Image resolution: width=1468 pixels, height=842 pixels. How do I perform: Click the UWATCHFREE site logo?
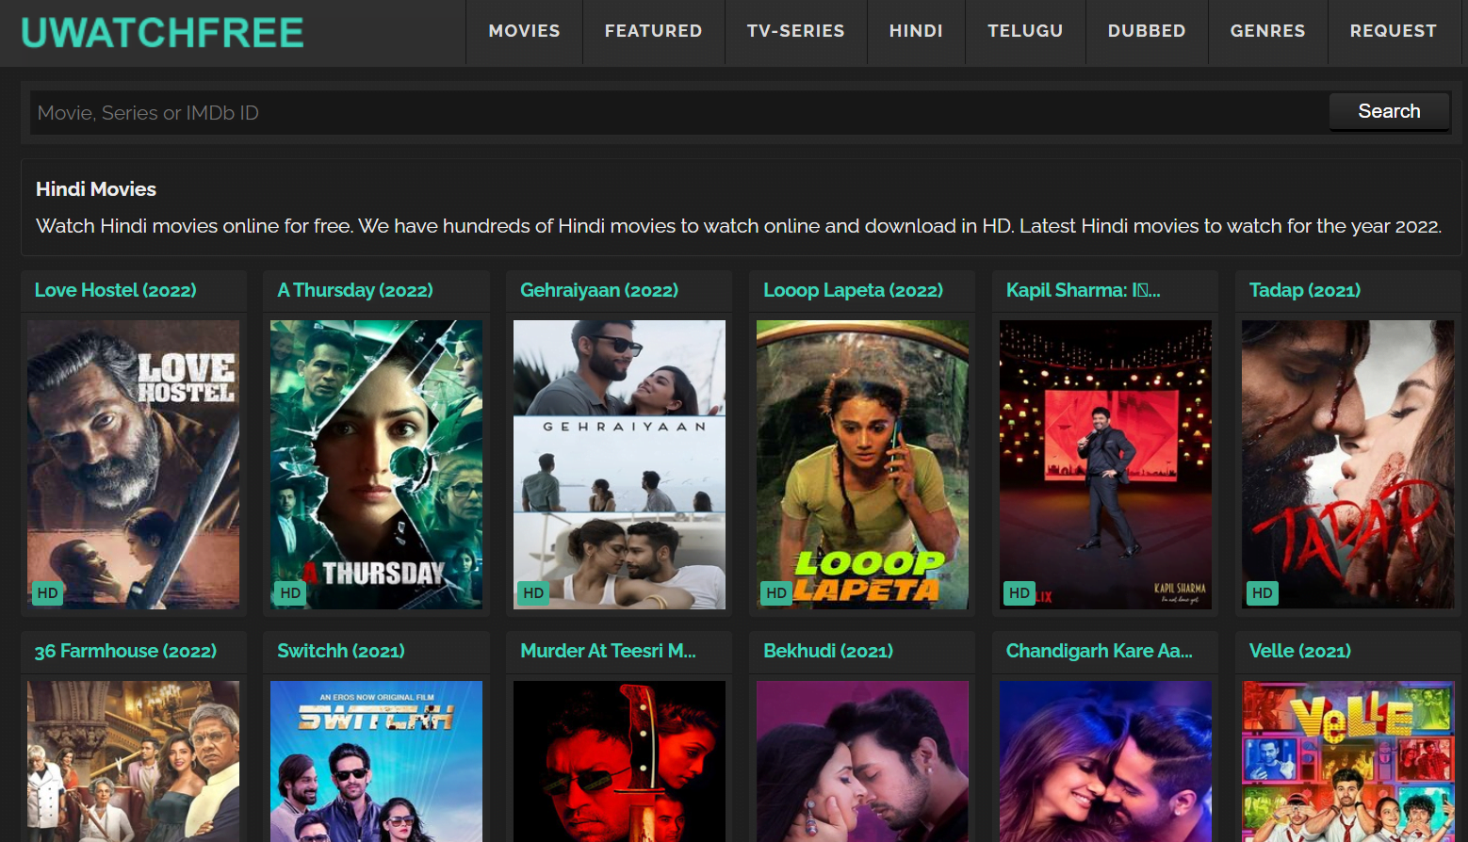[x=162, y=33]
